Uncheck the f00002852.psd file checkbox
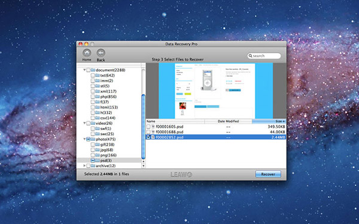 pos(148,137)
